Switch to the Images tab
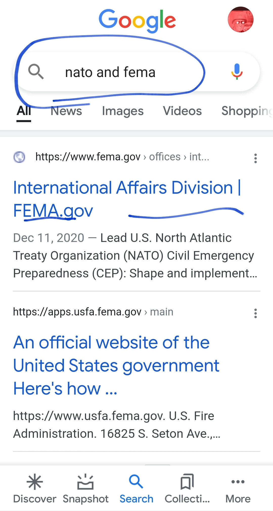273x511 pixels. coord(123,111)
